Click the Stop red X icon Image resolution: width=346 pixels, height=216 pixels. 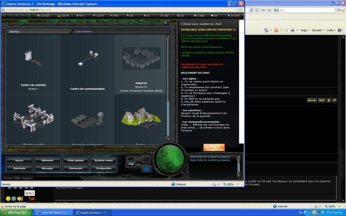[x=269, y=10]
